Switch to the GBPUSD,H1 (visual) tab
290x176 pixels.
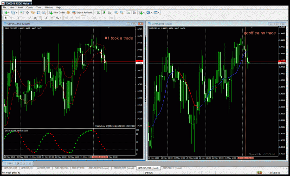[172, 168]
